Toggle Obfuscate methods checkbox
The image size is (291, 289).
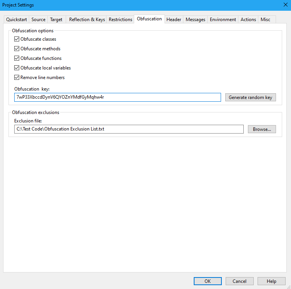click(17, 49)
